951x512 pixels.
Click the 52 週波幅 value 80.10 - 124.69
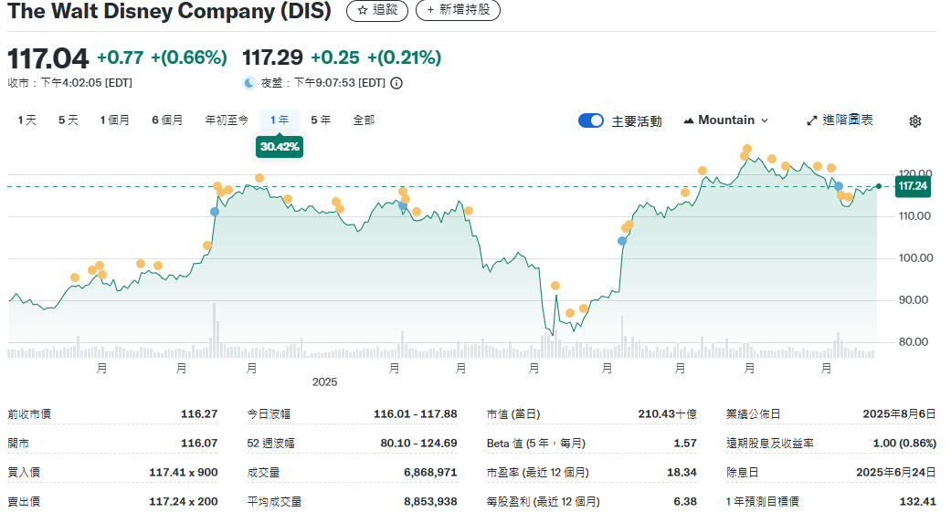point(418,443)
